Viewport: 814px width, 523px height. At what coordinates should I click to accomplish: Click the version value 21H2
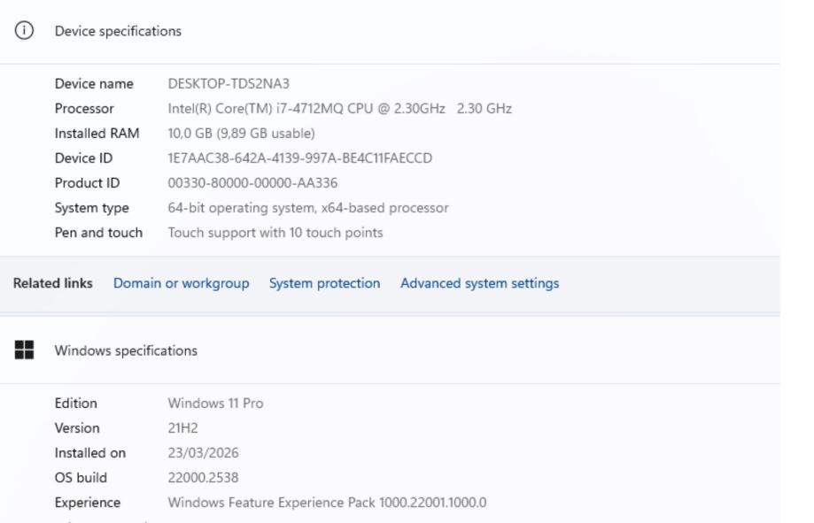182,428
